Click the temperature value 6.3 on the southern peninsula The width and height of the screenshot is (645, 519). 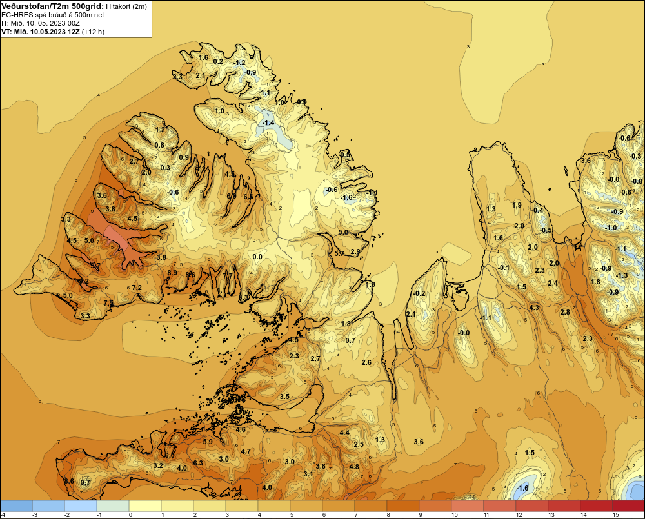click(x=198, y=463)
